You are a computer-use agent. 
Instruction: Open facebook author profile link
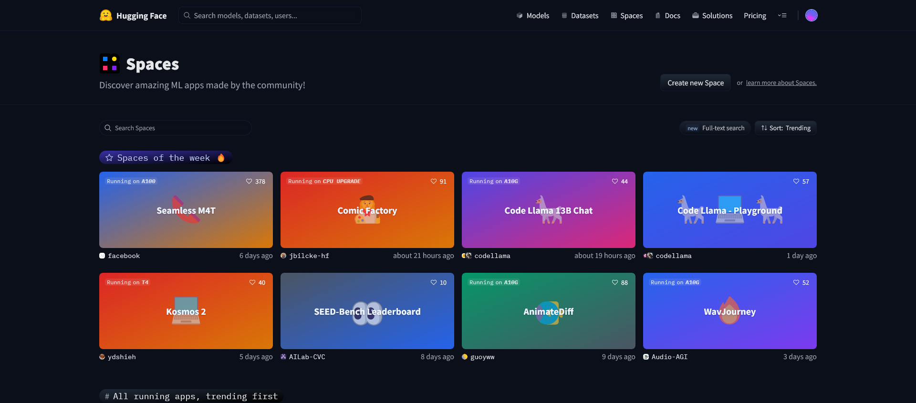click(124, 256)
